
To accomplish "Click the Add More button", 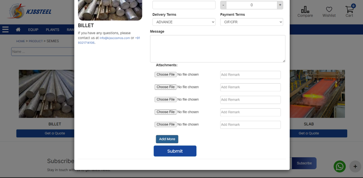I will [167, 139].
